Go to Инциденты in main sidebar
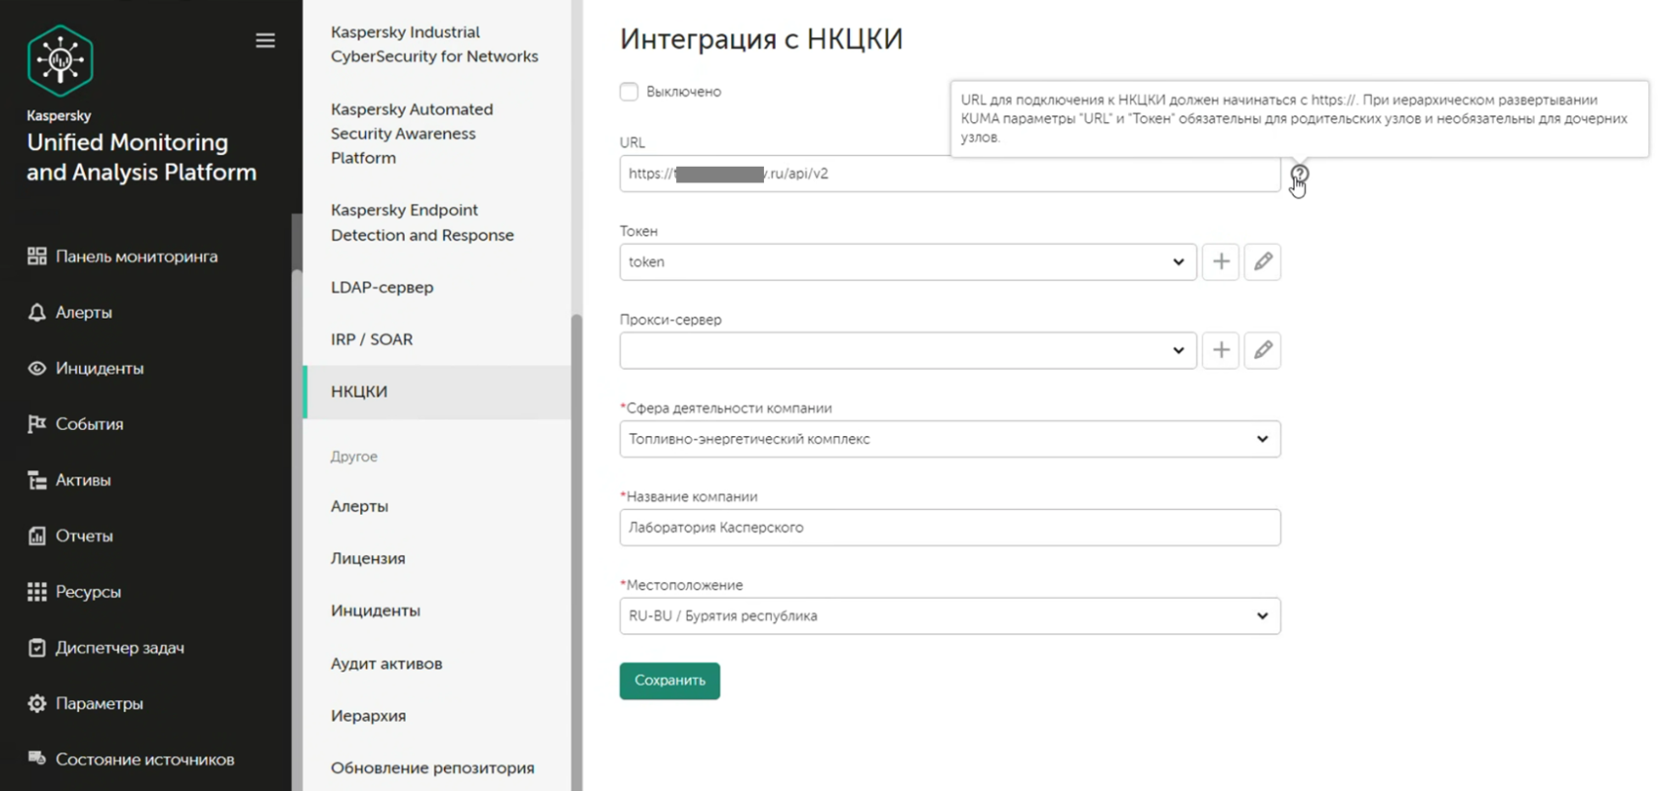Image resolution: width=1658 pixels, height=791 pixels. coord(100,368)
